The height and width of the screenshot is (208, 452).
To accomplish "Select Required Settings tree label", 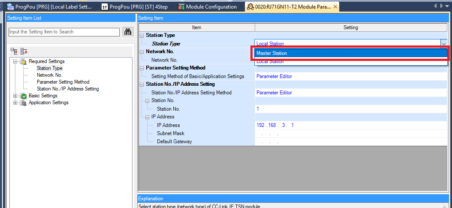I will (x=47, y=61).
